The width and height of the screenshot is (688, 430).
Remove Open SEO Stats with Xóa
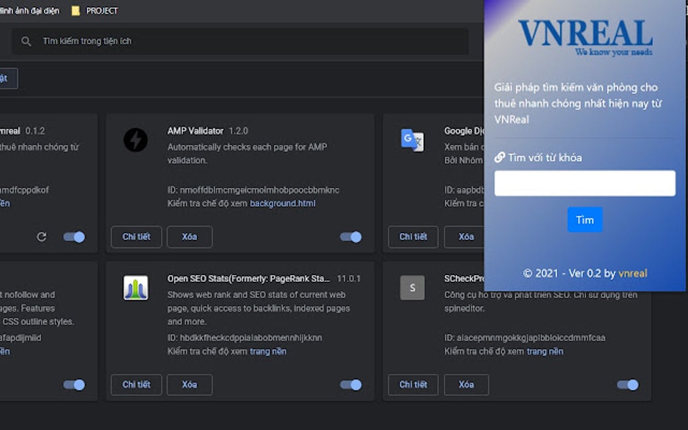point(190,384)
